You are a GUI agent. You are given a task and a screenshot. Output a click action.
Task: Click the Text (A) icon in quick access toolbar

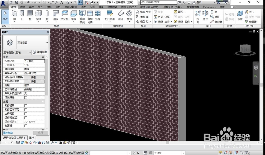[62, 2]
